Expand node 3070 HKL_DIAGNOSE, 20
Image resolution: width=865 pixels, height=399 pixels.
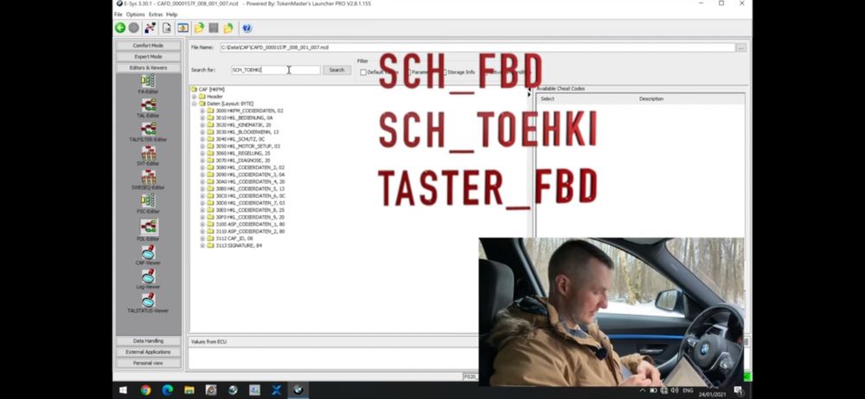point(202,161)
